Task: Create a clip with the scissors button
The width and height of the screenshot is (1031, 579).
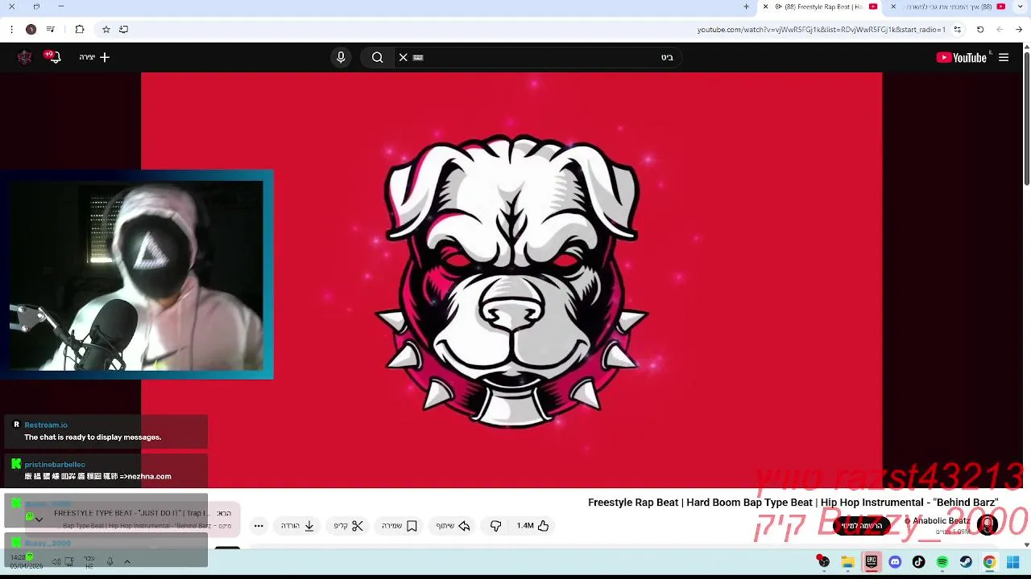Action: [x=349, y=526]
